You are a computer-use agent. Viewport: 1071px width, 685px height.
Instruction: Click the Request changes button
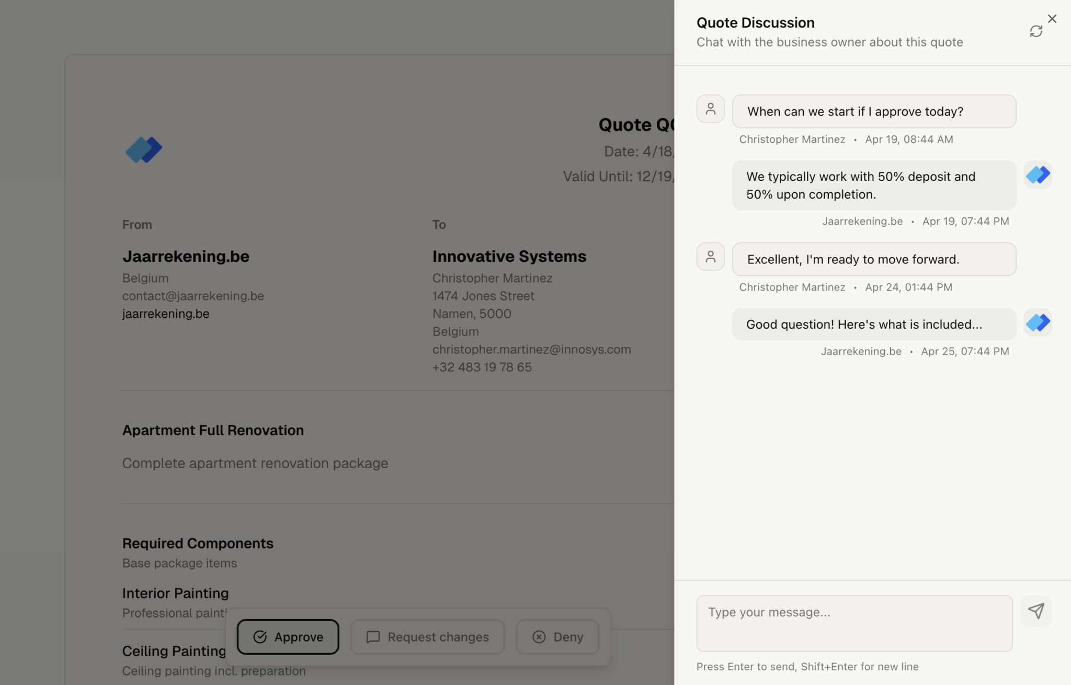pyautogui.click(x=427, y=637)
